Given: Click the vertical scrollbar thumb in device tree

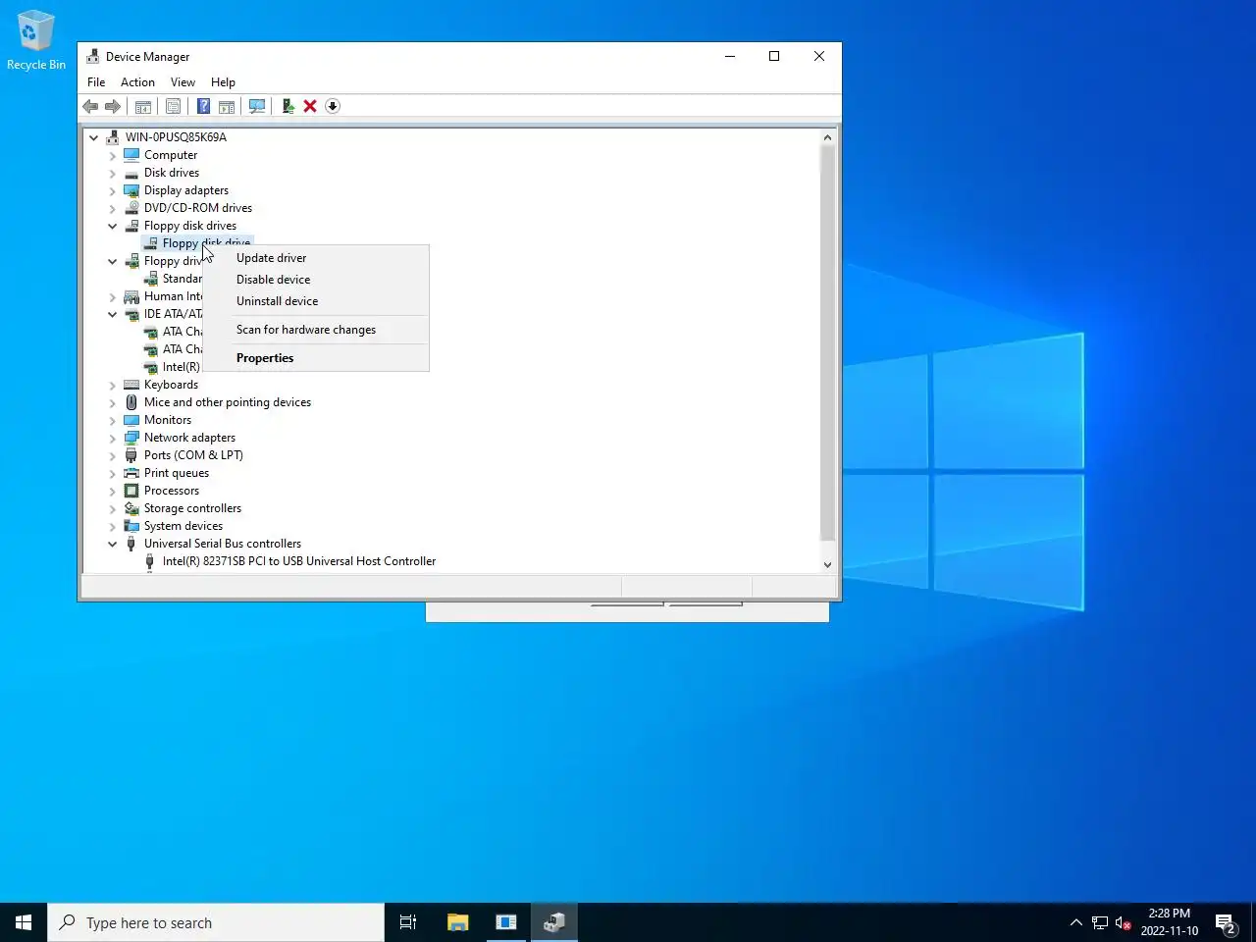Looking at the screenshot, I should [827, 342].
